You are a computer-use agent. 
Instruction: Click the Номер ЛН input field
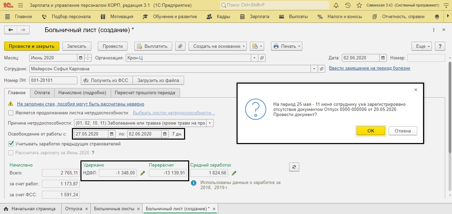point(54,80)
